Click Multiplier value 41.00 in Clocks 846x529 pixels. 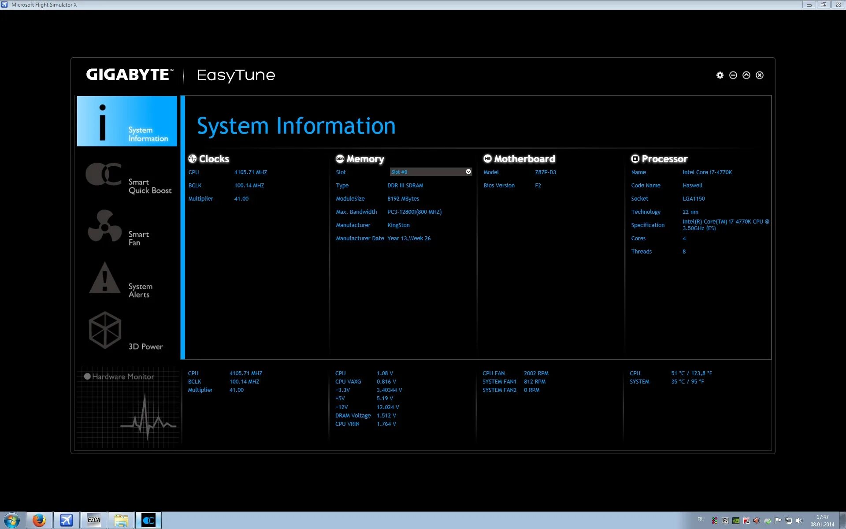click(241, 199)
